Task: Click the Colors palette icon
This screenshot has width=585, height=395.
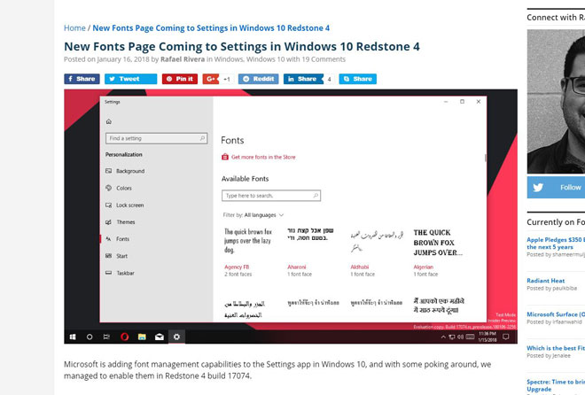Action: point(108,188)
